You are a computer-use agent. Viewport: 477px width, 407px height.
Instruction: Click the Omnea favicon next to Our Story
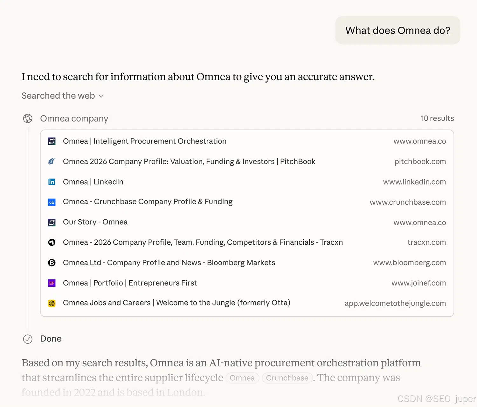(x=52, y=222)
